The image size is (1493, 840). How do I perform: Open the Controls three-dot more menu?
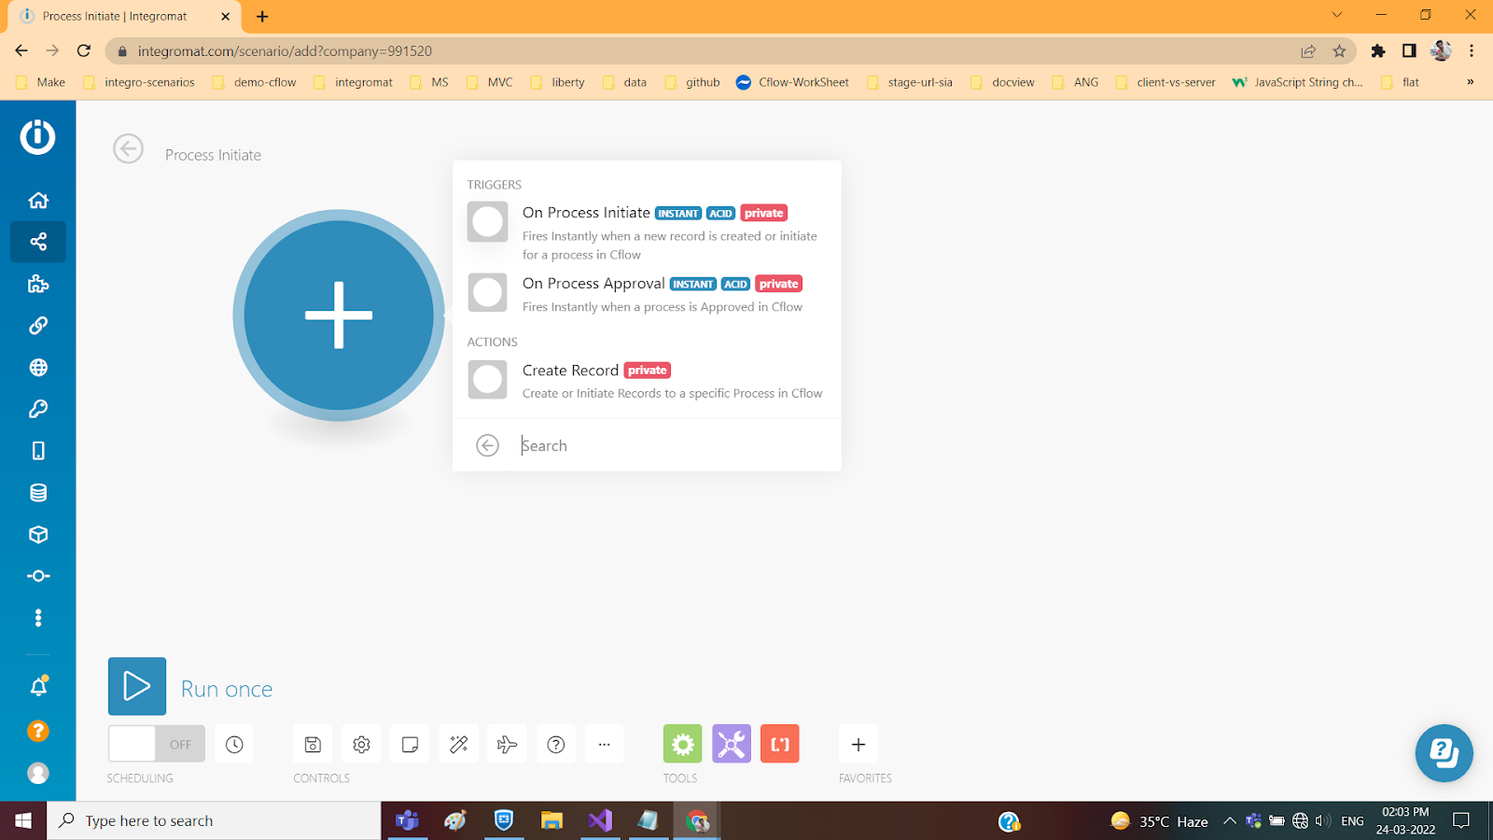click(605, 744)
